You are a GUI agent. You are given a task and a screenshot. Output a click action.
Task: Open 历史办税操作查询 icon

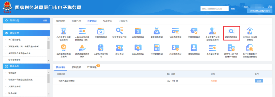pos(101,48)
